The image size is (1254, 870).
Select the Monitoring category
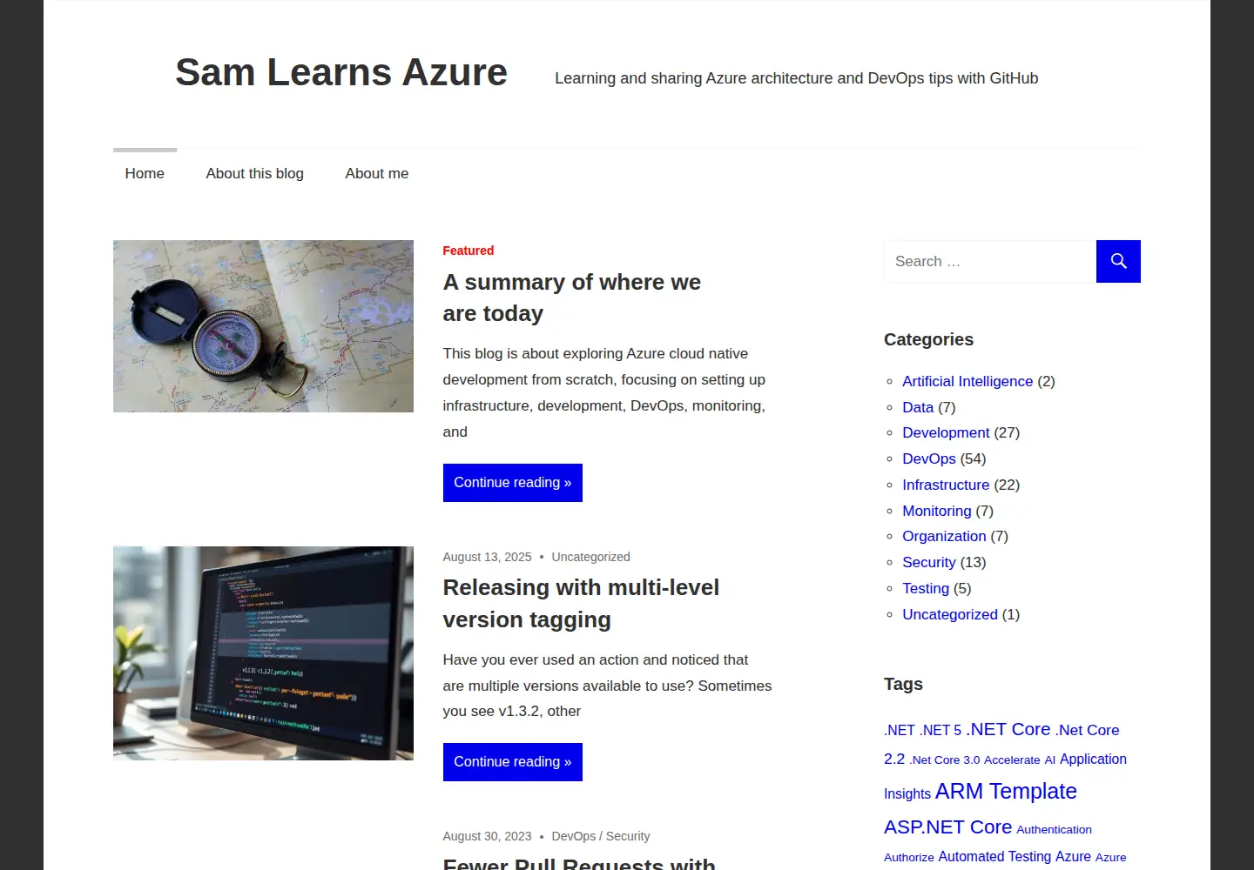click(x=937, y=511)
